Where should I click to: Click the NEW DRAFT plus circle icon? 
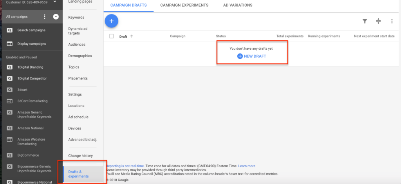click(x=240, y=56)
